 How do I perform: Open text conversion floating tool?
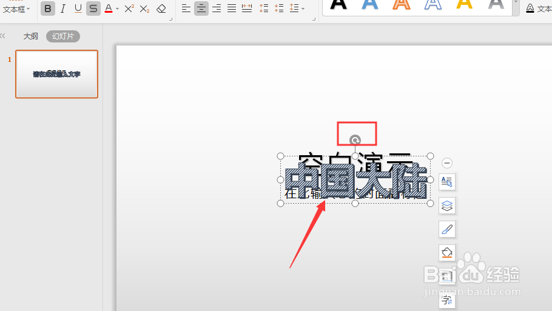[446, 300]
